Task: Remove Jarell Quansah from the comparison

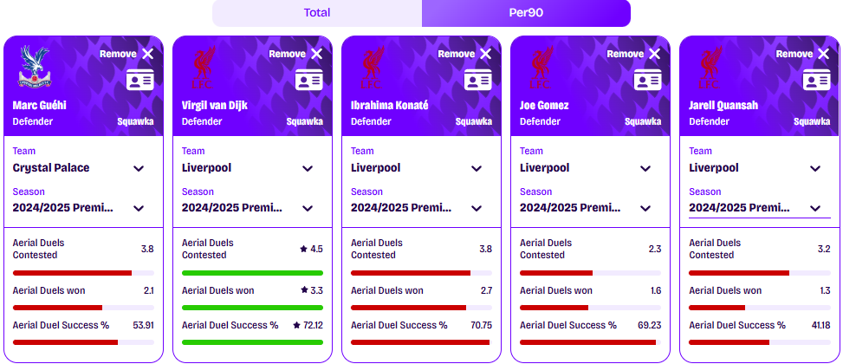Action: tap(803, 54)
